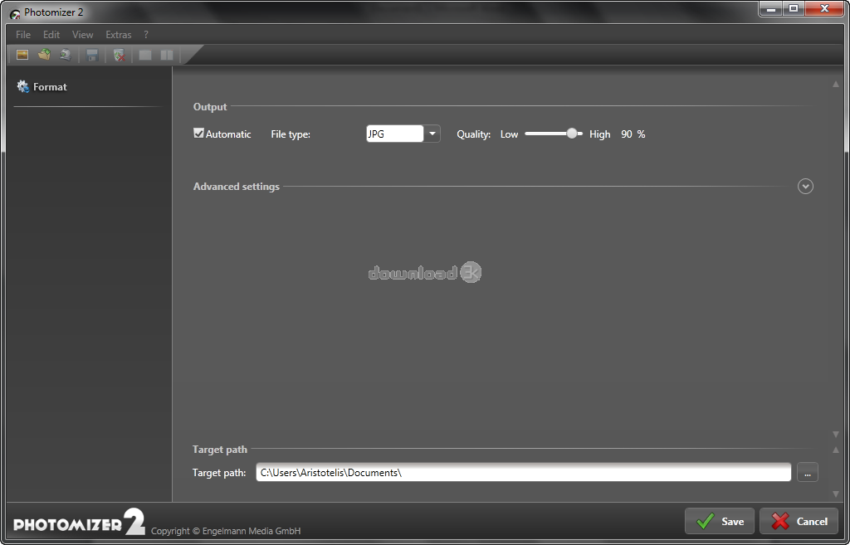The height and width of the screenshot is (545, 850).
Task: Click the JPG file type field
Action: click(394, 134)
